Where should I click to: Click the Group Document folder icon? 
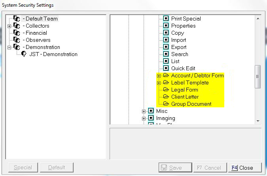[x=166, y=104]
